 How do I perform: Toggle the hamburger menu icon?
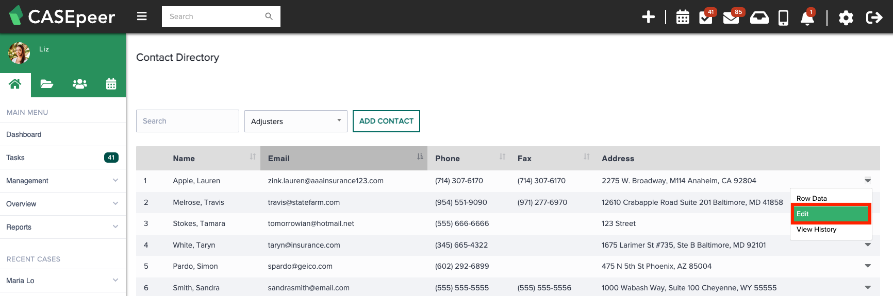coord(142,16)
